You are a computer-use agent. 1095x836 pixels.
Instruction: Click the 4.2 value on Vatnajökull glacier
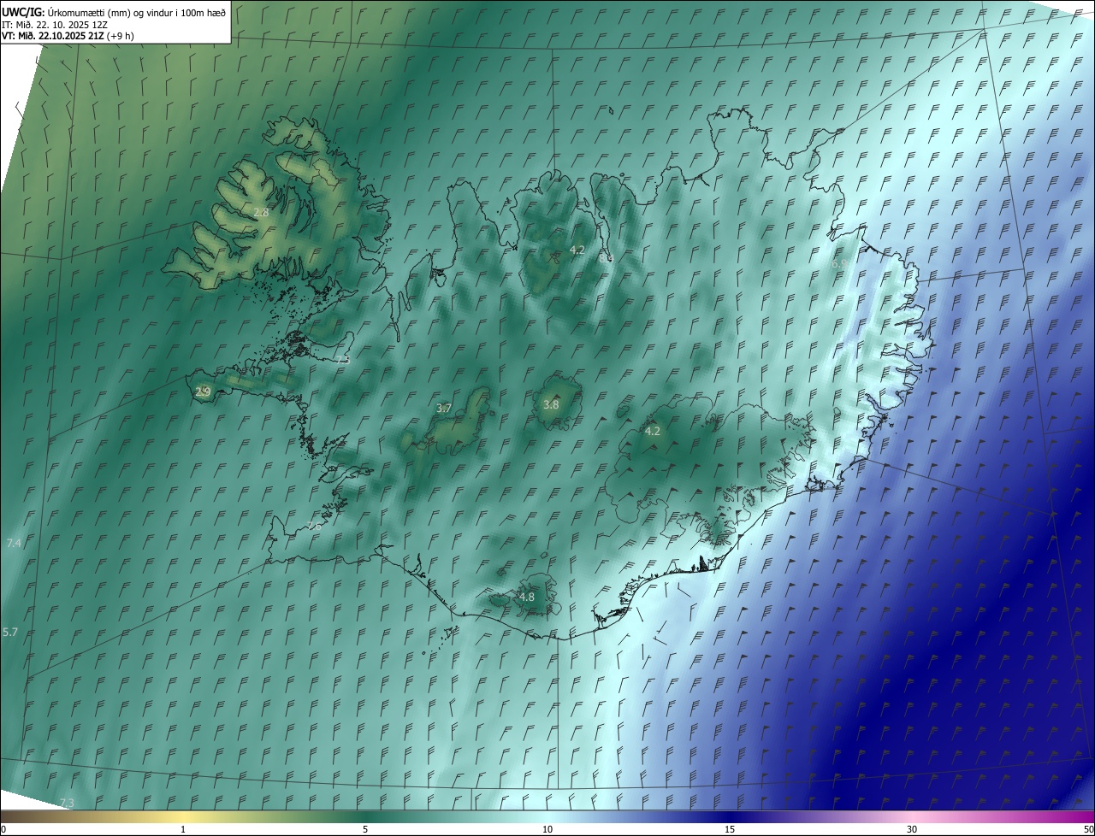tap(652, 431)
